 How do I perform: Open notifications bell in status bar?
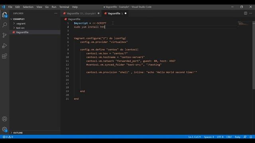(251, 137)
